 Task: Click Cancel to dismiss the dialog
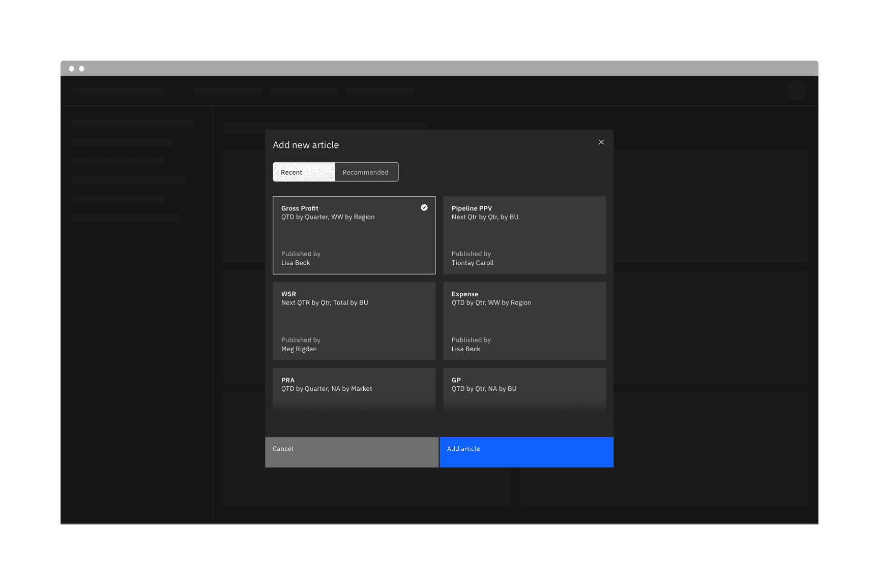click(351, 451)
